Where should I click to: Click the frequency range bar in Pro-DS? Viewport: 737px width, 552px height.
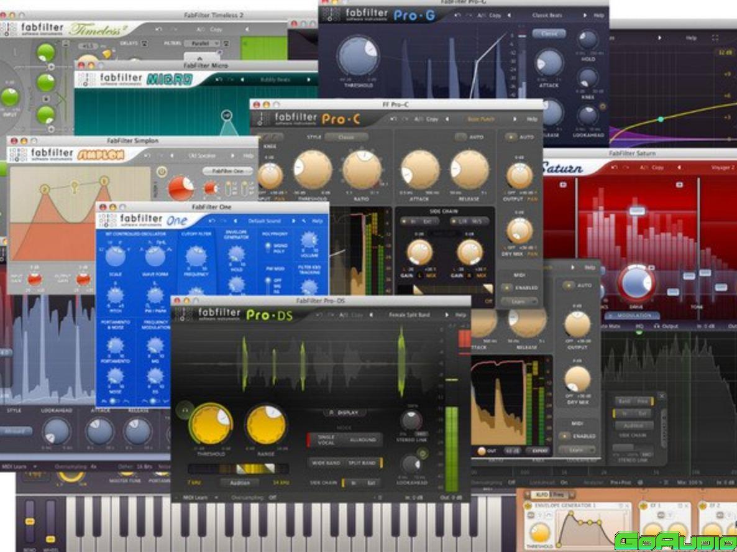point(238,469)
